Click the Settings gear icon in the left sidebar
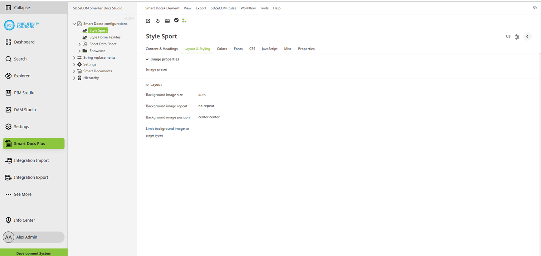The height and width of the screenshot is (256, 541). coord(9,127)
